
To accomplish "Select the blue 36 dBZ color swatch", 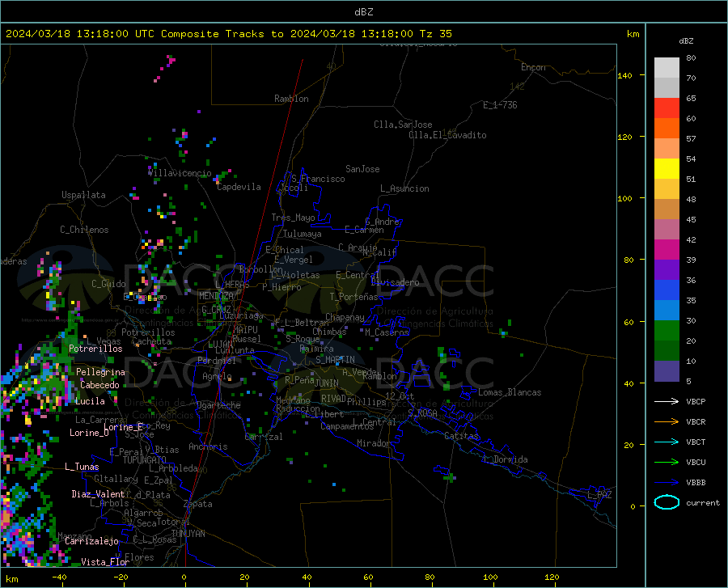I will click(667, 290).
